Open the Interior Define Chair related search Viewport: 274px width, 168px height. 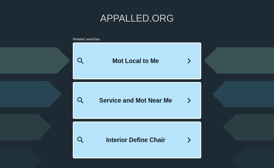(136, 140)
